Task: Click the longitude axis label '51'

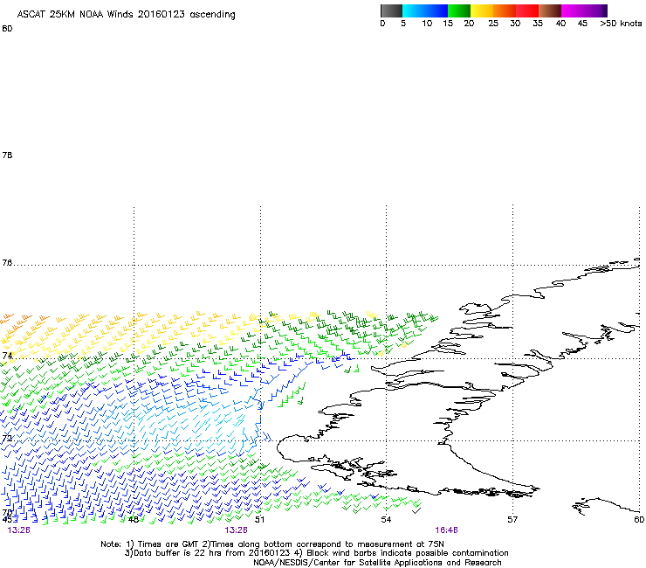Action: pos(259,519)
